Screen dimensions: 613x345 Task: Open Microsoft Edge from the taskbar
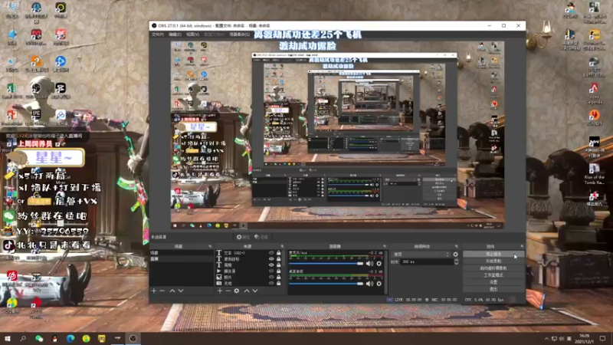[70, 338]
